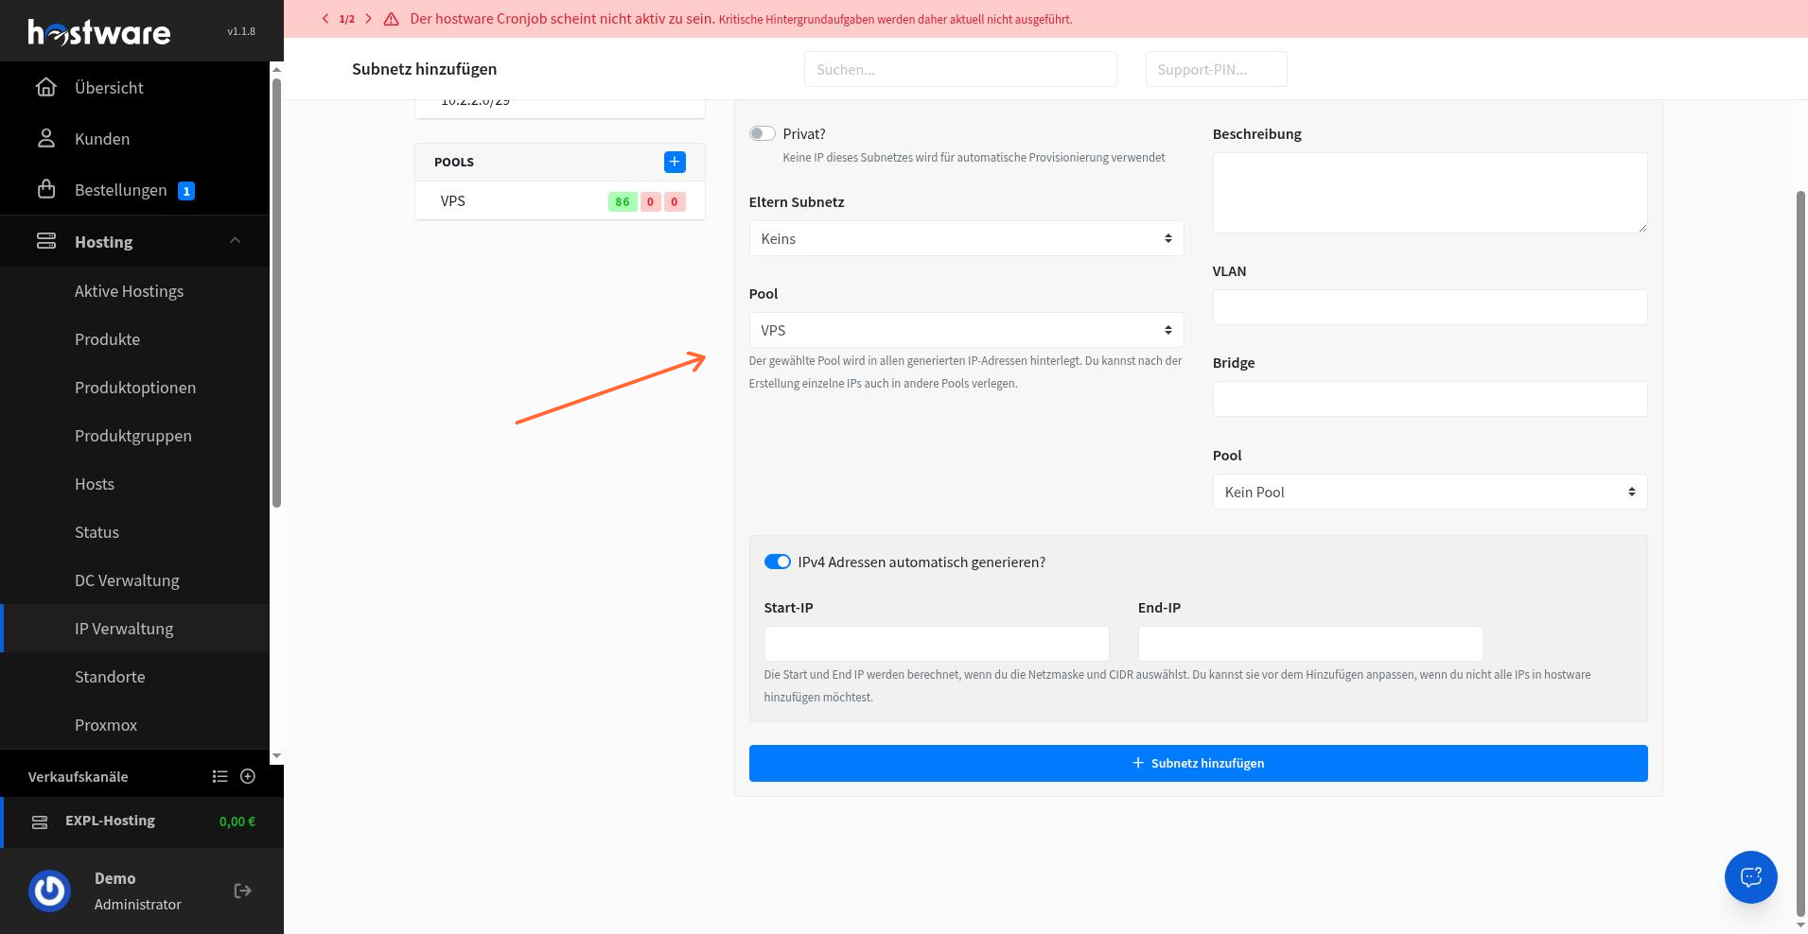The height and width of the screenshot is (934, 1808).
Task: Click the Cronjob warning message
Action: 741,19
